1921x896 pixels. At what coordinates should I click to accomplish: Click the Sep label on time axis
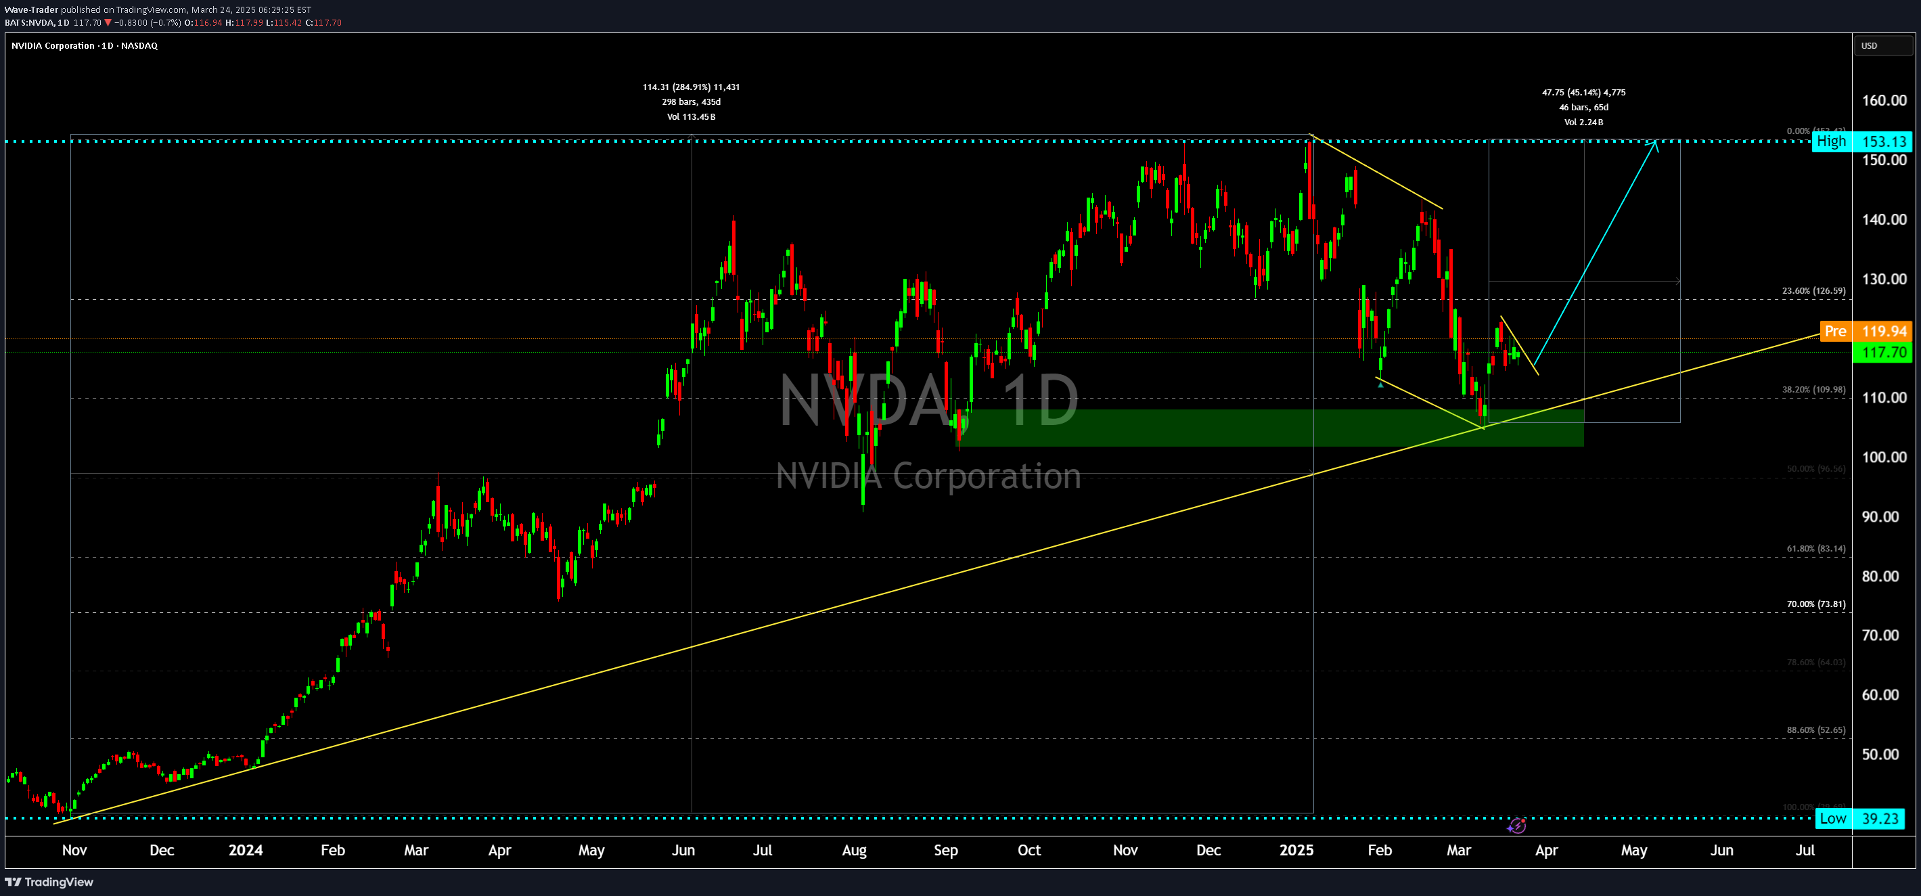(x=945, y=851)
